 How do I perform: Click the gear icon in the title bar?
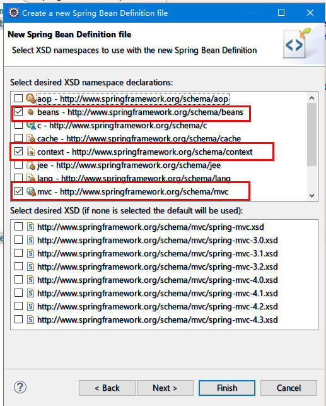(x=13, y=13)
